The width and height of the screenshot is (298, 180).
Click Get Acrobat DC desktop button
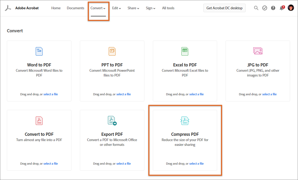point(224,8)
